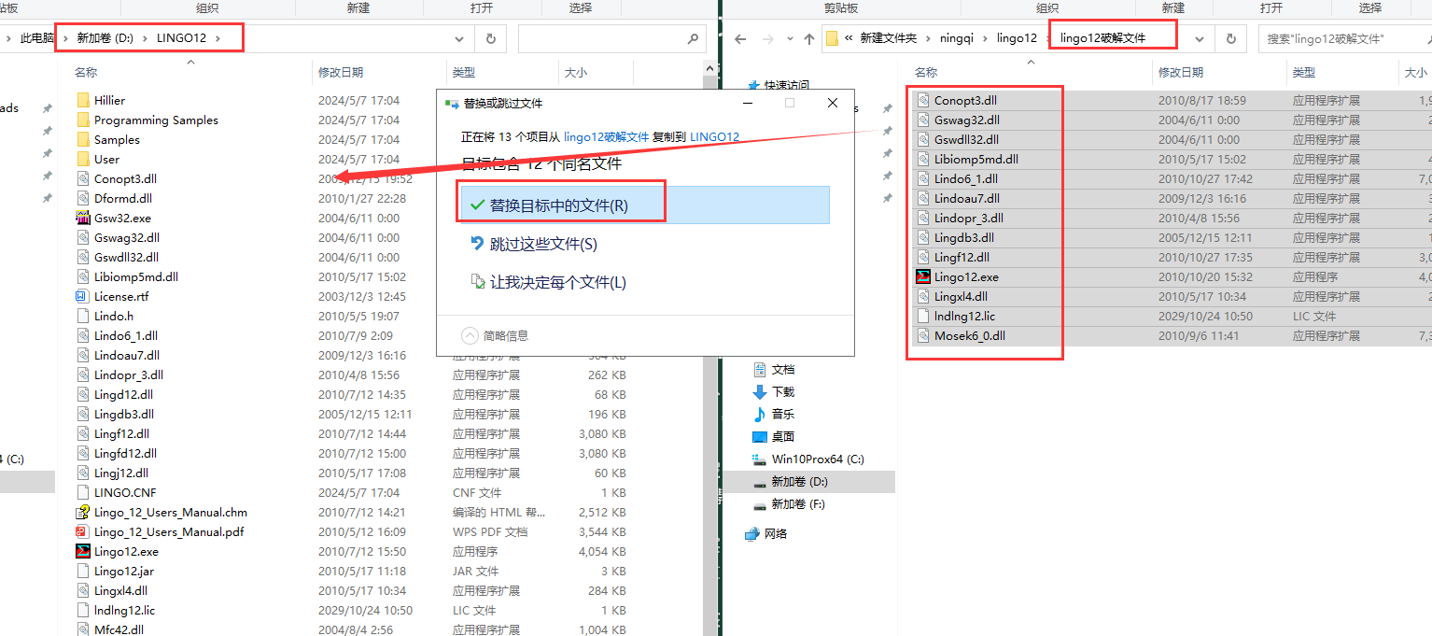Viewport: 1432px width, 636px height.
Task: Open address history dropdown in LINGO12 window
Action: pyautogui.click(x=459, y=39)
